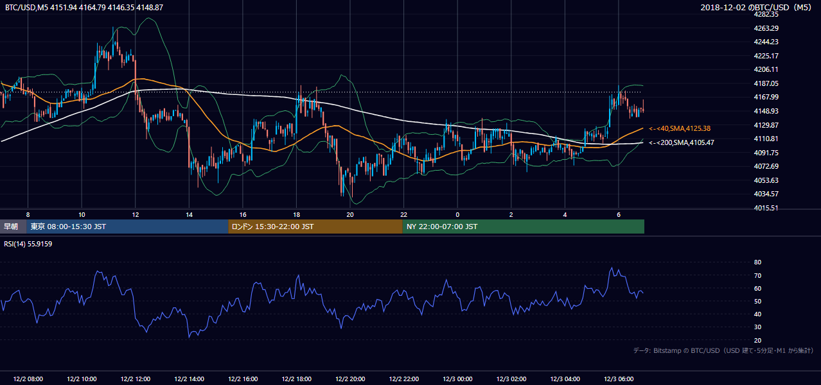Click the 12/2 16:00 time label
The width and height of the screenshot is (821, 385).
243,379
